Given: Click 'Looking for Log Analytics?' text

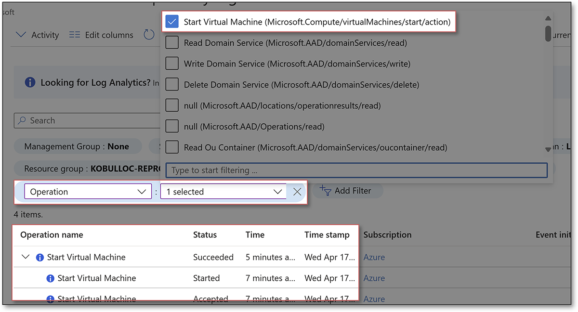Looking at the screenshot, I should coord(95,83).
